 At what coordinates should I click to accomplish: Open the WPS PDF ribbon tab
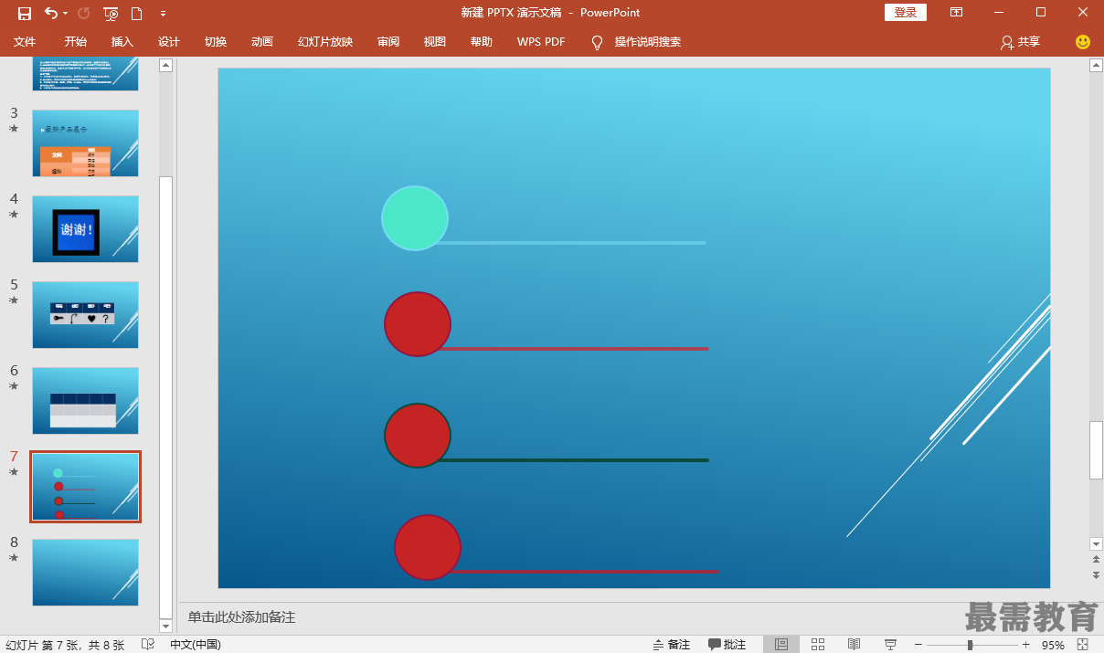541,42
